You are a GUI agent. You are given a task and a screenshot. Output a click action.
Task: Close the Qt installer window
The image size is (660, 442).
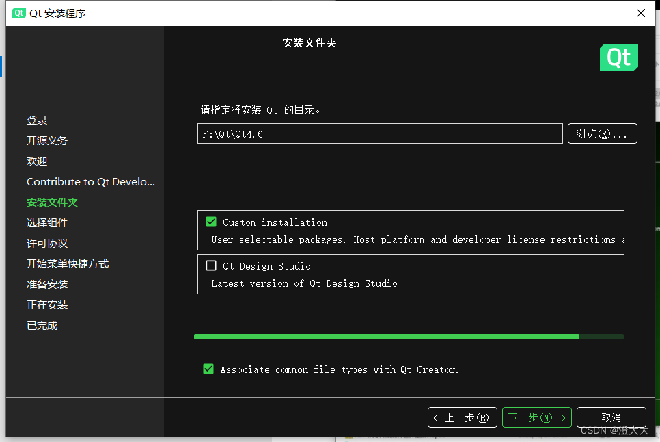(641, 13)
